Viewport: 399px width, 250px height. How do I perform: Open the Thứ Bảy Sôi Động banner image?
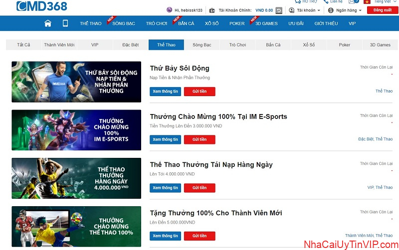tap(76, 82)
